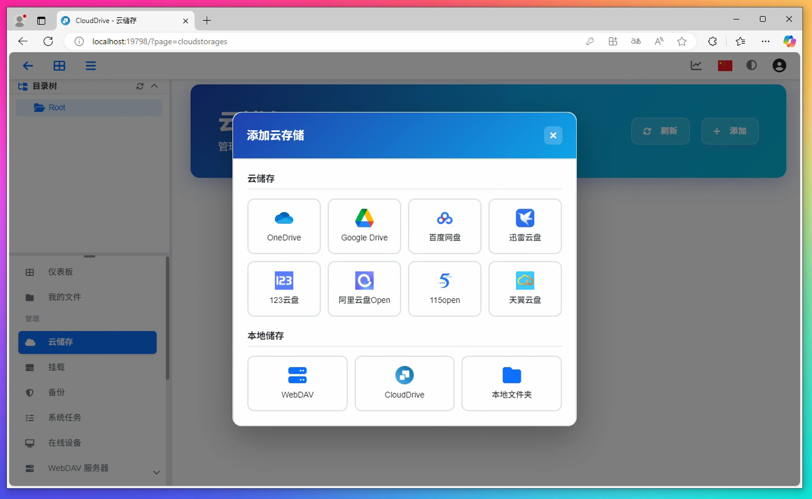Open the hamburger navigation menu
Screen dimensions: 812x499
coord(91,65)
